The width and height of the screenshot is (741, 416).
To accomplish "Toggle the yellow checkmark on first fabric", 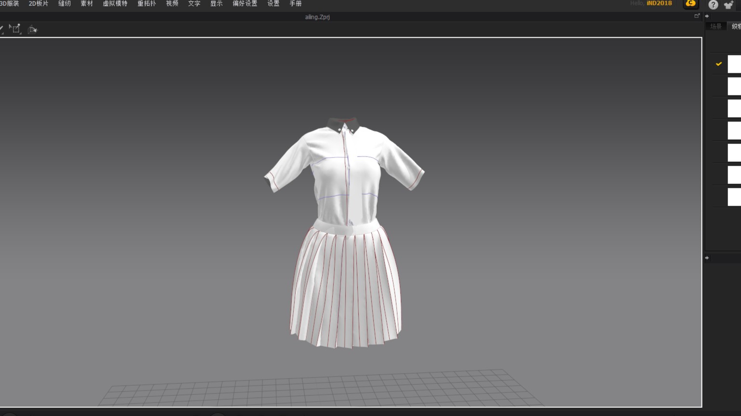I will (x=718, y=64).
